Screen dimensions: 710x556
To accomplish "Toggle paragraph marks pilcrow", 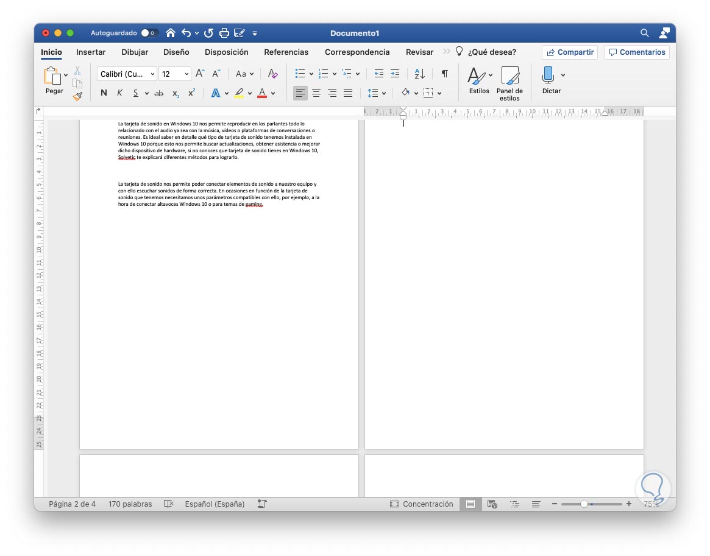I will tap(445, 73).
